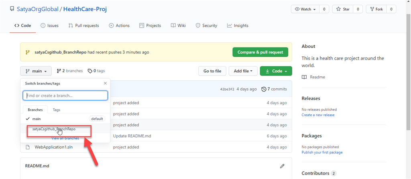The image size is (411, 179).
Task: Select the Tags tab in the popup
Action: click(x=56, y=110)
